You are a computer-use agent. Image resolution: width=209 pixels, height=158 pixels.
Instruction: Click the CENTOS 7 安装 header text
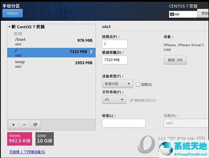[x=183, y=6]
